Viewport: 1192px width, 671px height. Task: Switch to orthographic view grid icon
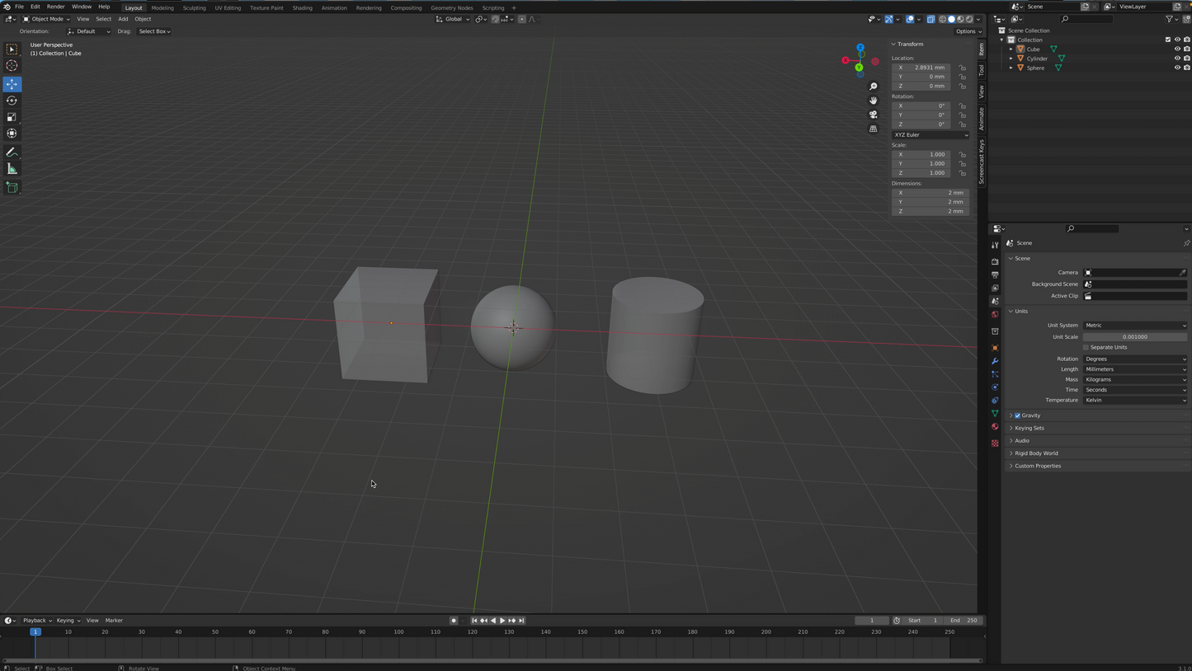873,129
